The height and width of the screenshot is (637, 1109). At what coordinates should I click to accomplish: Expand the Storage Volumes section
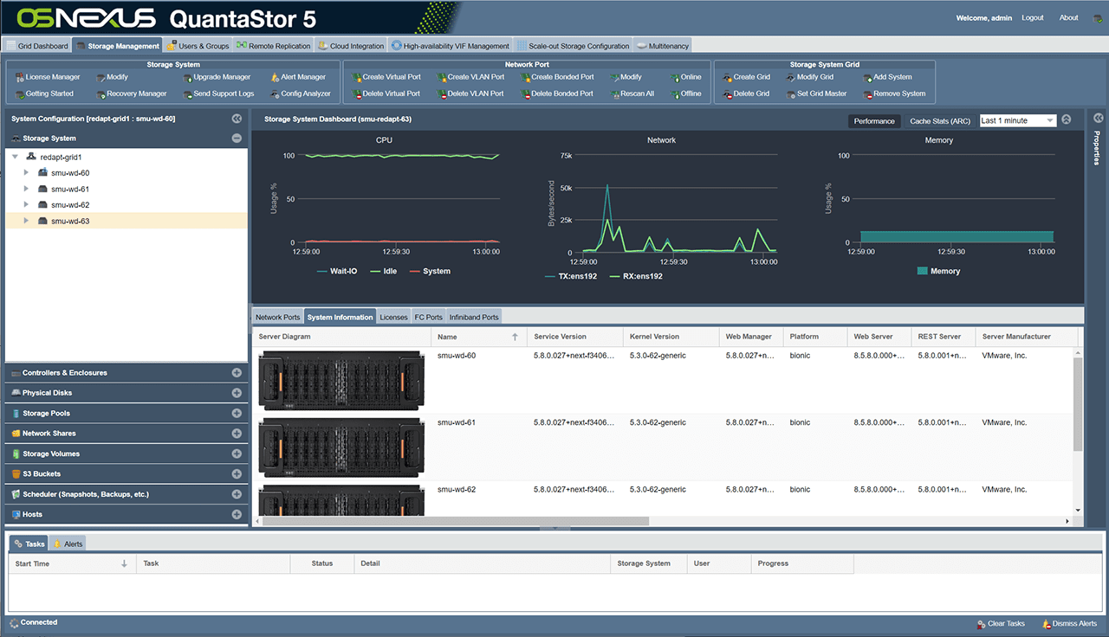click(x=237, y=454)
